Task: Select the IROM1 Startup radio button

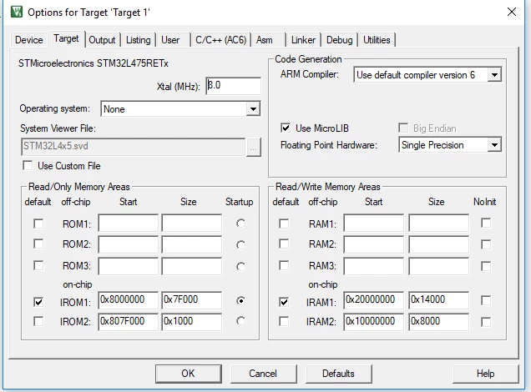Action: coord(240,300)
